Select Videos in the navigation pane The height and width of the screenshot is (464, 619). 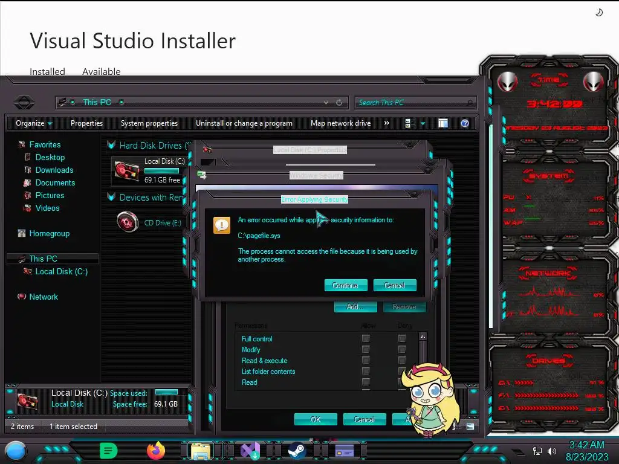(x=47, y=208)
